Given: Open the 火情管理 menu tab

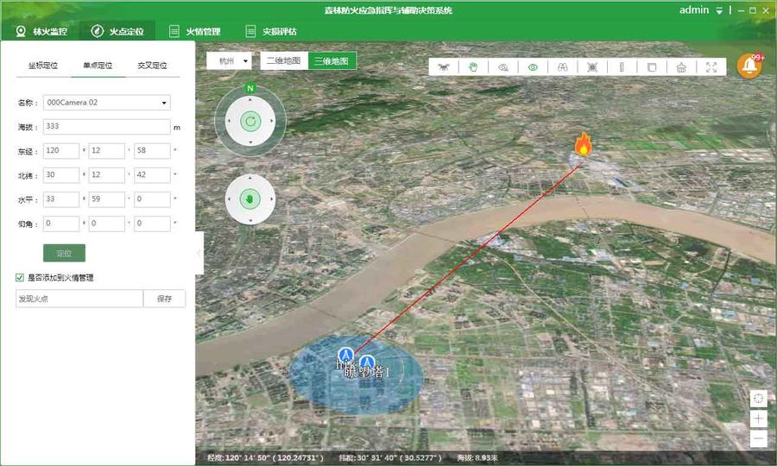Looking at the screenshot, I should coord(200,31).
